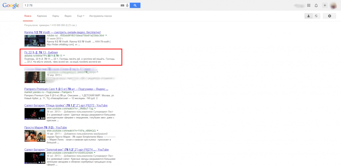This screenshot has height=167, width=341.
Task: Click into the search input field
Action: pyautogui.click(x=72, y=5)
